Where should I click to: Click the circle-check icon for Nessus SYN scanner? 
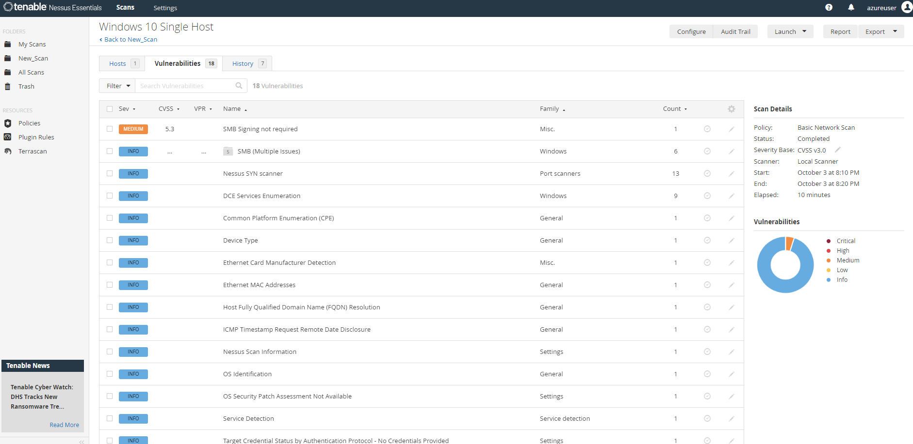[x=707, y=173]
